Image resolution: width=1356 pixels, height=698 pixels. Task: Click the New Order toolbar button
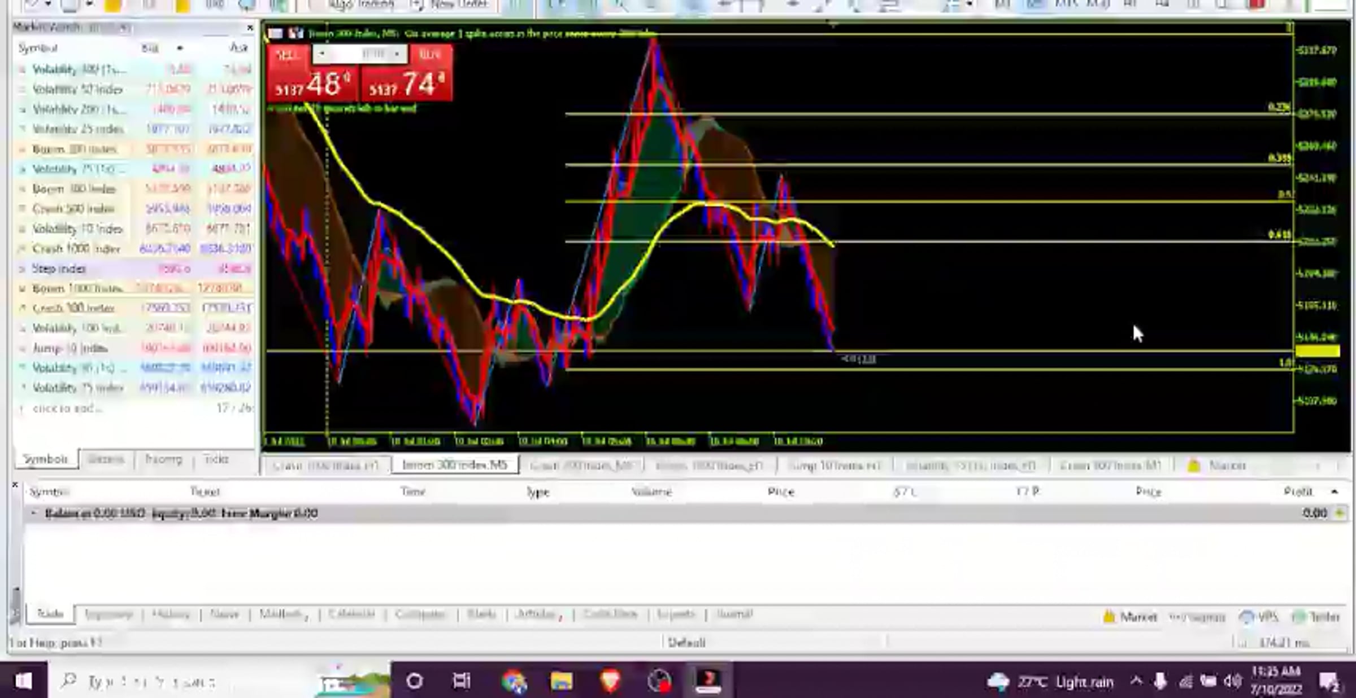(451, 5)
